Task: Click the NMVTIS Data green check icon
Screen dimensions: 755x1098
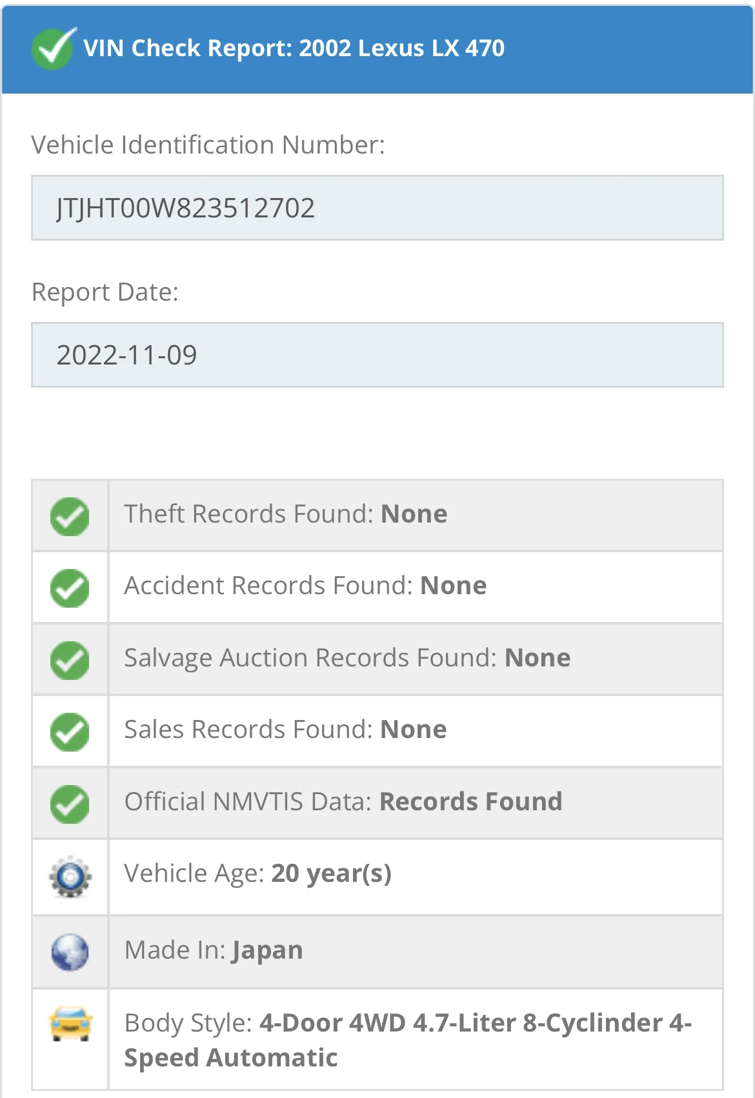Action: pos(70,804)
